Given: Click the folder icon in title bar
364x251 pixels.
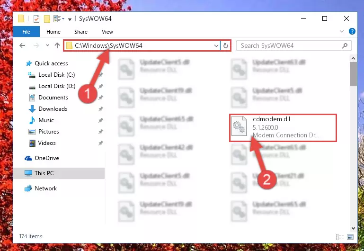Looking at the screenshot, I should tap(21, 18).
